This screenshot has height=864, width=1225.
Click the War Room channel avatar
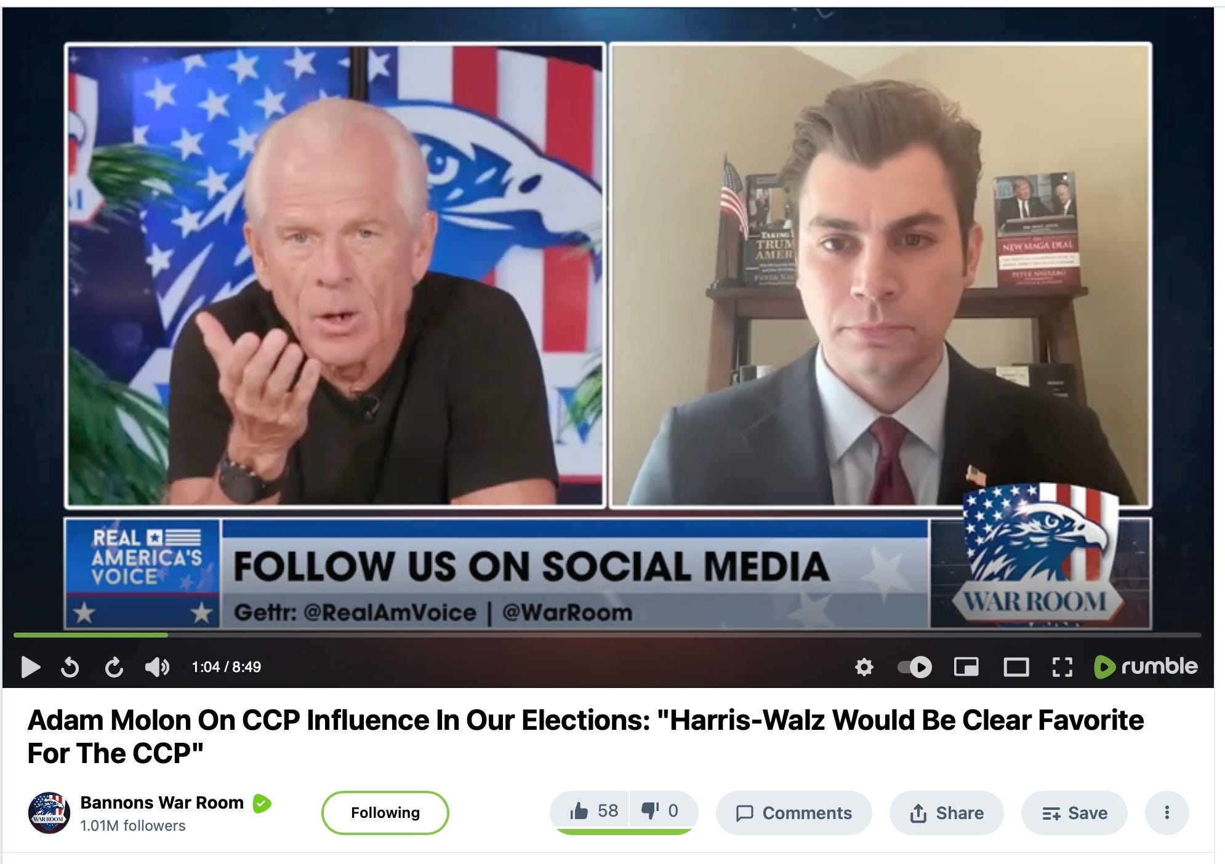[49, 813]
